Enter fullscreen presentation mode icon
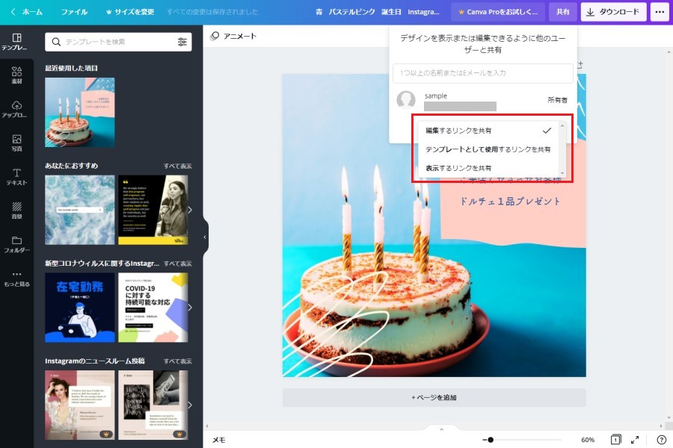Viewport: 673px width, 448px height. [x=635, y=440]
